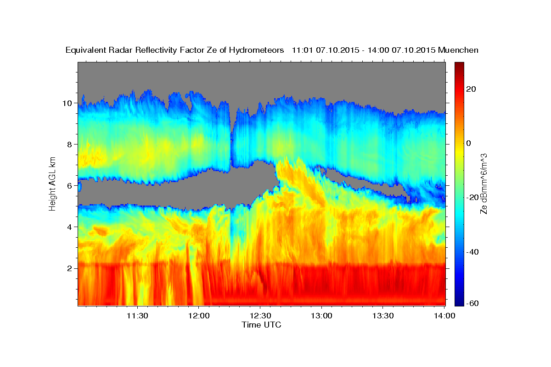The height and width of the screenshot is (367, 551).
Task: Click the colorbar value label -20
Action: click(472, 197)
